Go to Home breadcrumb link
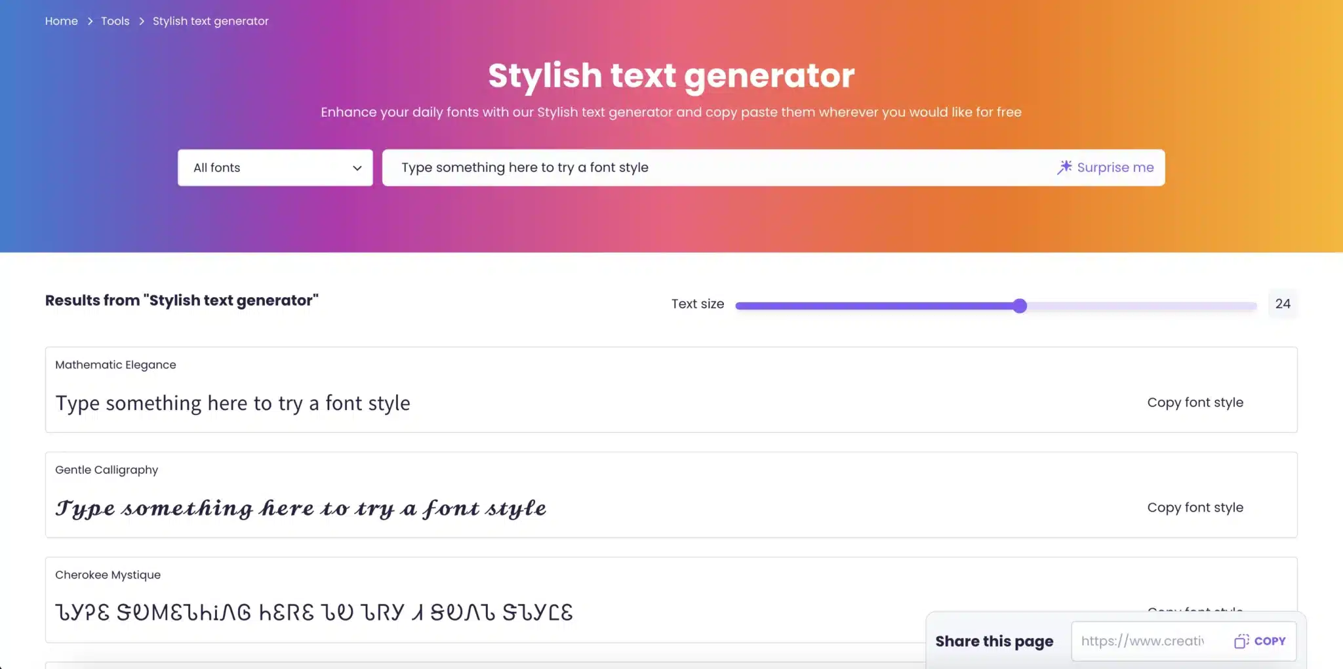The image size is (1343, 669). (x=62, y=21)
